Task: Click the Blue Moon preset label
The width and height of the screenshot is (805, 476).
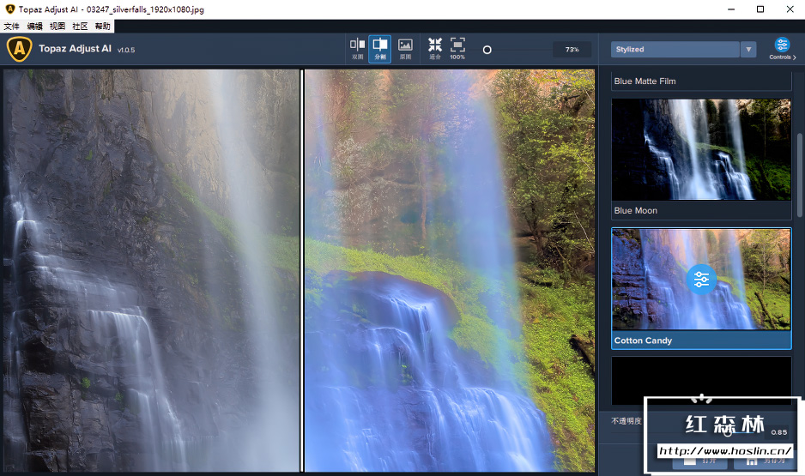Action: (636, 211)
